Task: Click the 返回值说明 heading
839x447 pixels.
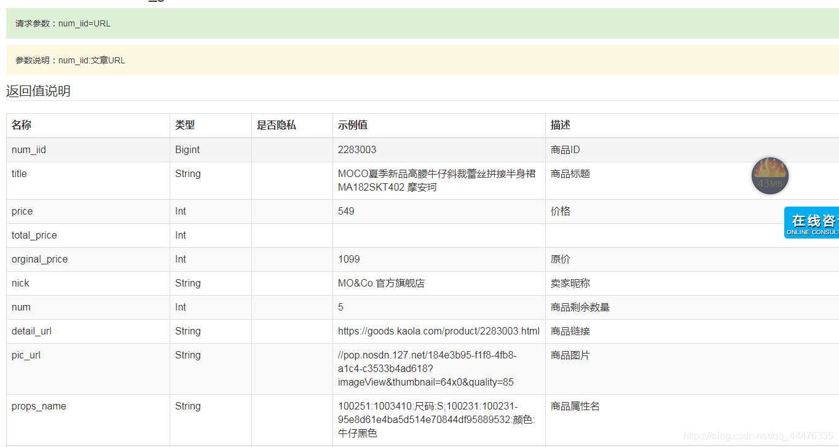Action: [x=38, y=91]
